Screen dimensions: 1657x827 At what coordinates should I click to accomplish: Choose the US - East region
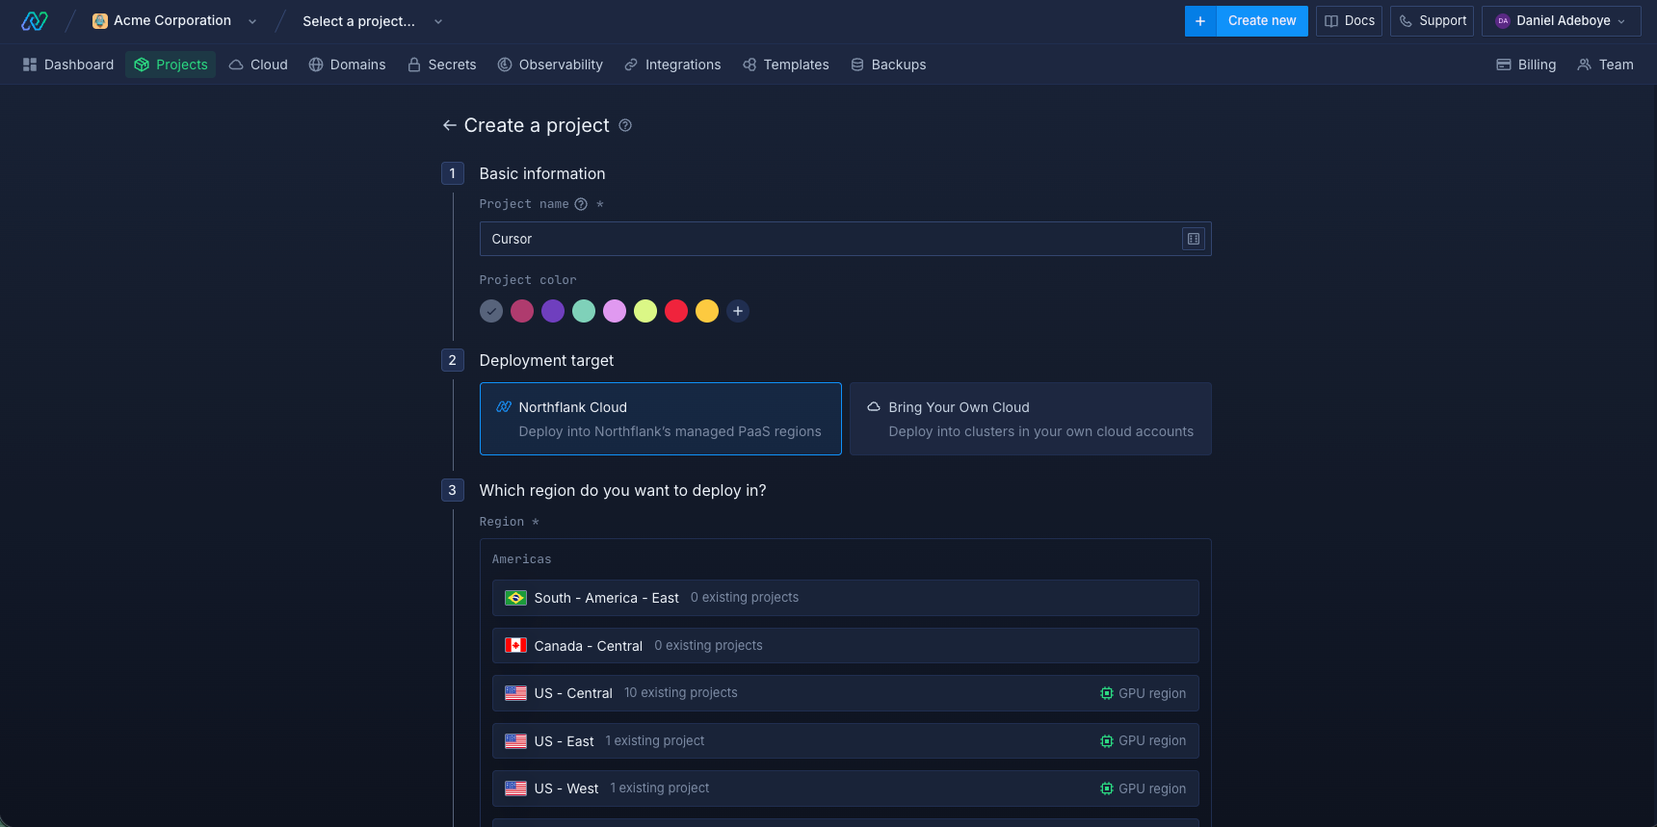(846, 741)
